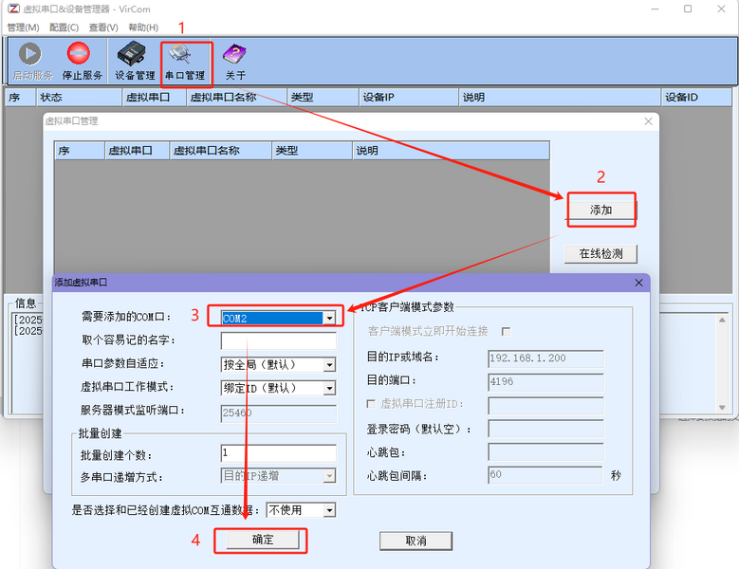This screenshot has height=569, width=739.
Task: Click the 心跳包 input field
Action: [545, 452]
